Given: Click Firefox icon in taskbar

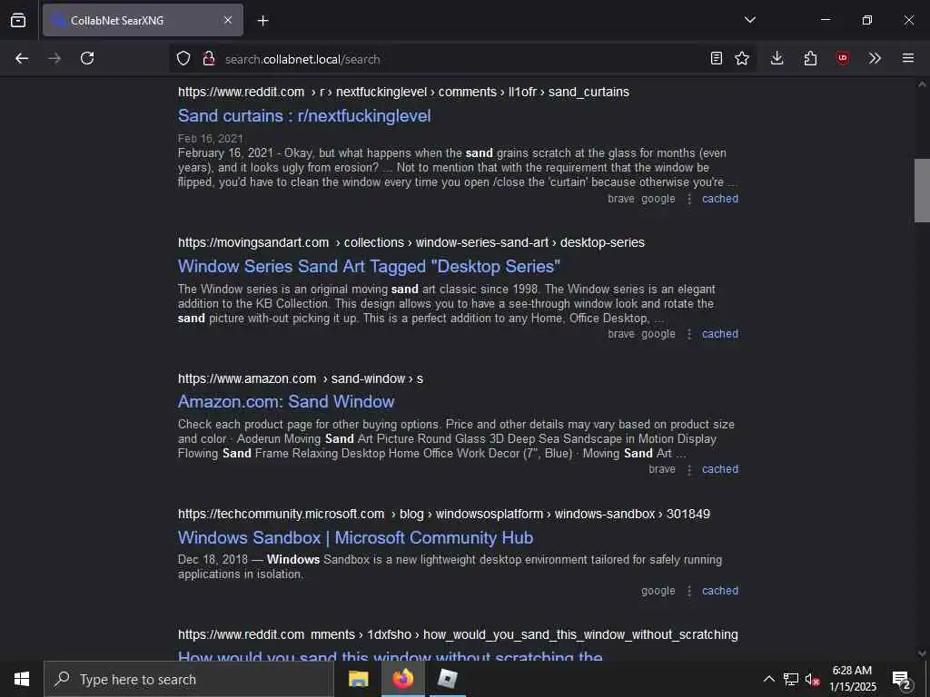Looking at the screenshot, I should [x=402, y=679].
